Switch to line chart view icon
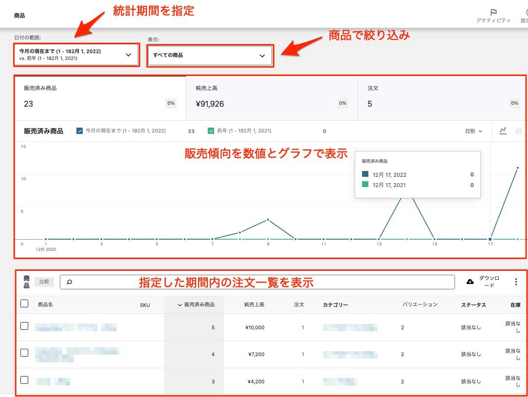The height and width of the screenshot is (397, 528). [x=503, y=131]
